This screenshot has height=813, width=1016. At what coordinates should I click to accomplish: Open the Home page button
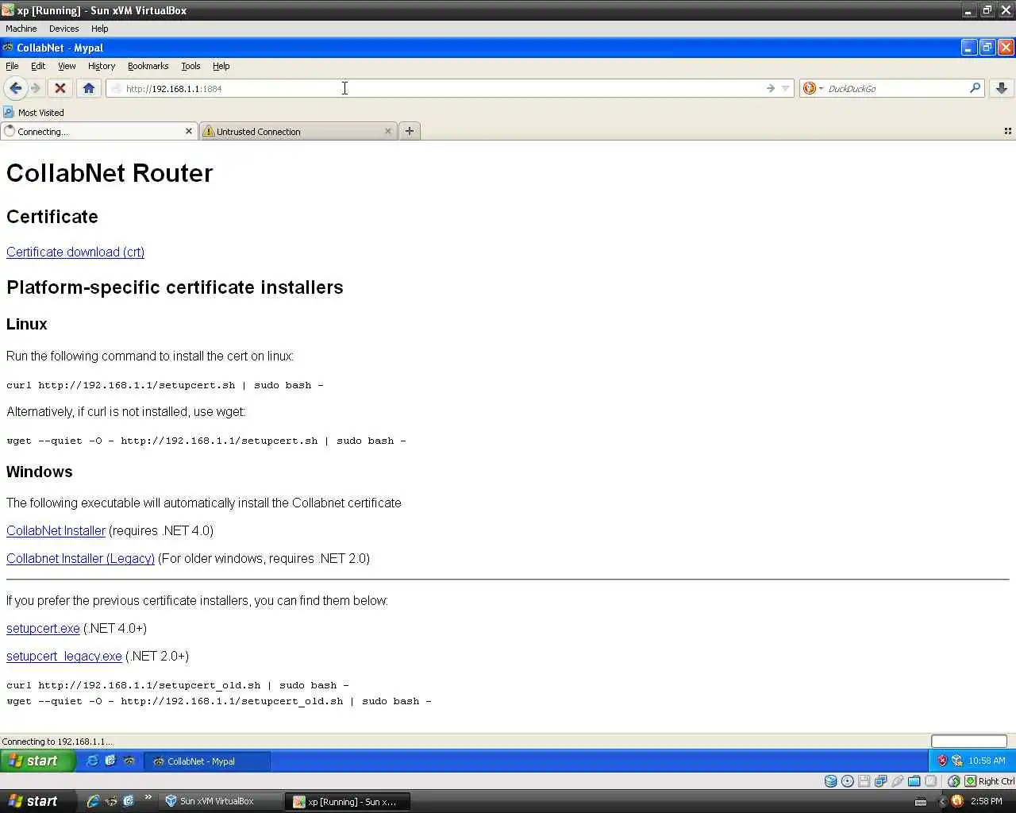89,88
